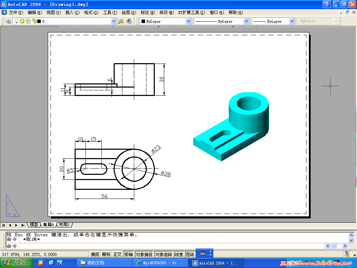357x268 pixels.
Task: Jump to last layout tab arrow
Action: [x=23, y=225]
